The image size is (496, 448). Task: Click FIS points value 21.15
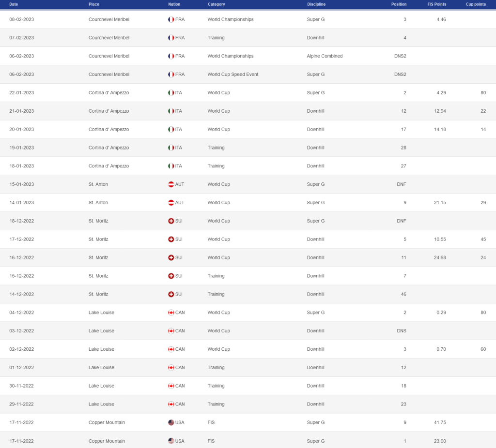(440, 203)
